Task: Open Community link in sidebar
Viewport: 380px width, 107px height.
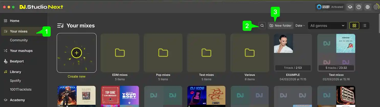Action: (19, 40)
